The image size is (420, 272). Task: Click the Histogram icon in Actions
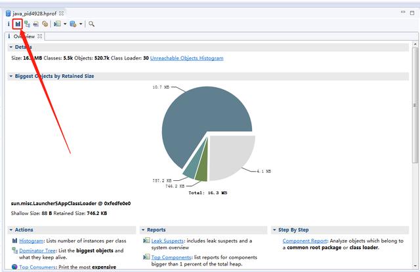(14, 241)
